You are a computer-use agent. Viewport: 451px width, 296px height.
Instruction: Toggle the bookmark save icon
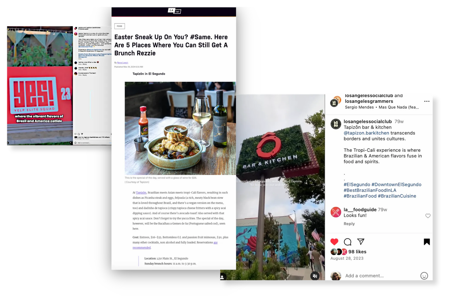[427, 242]
